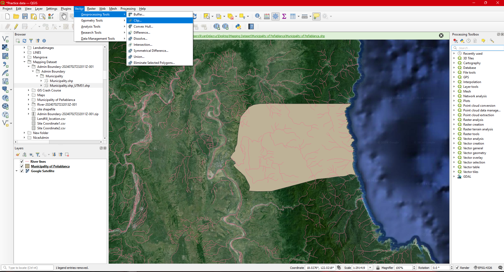The image size is (504, 272).
Task: Click the Municipality of Peñablanca color swatch
Action: pyautogui.click(x=27, y=166)
